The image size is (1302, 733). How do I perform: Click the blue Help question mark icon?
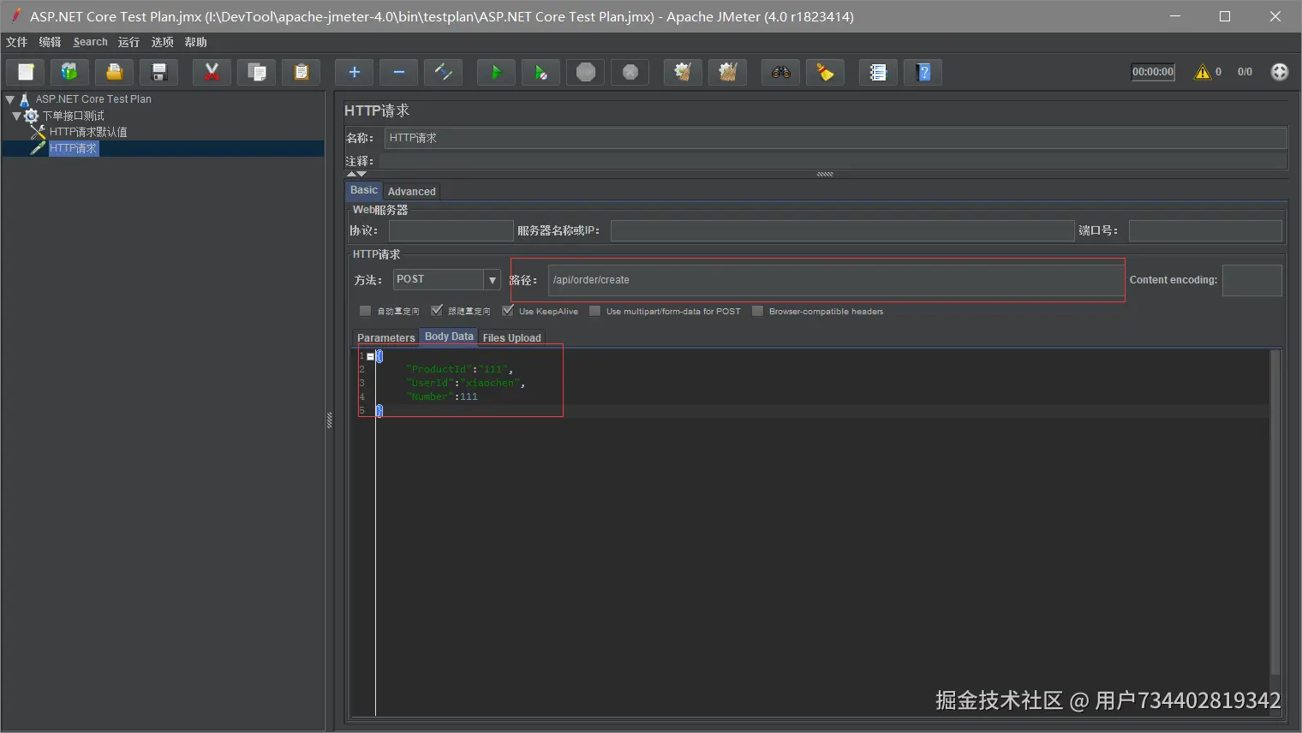click(923, 73)
